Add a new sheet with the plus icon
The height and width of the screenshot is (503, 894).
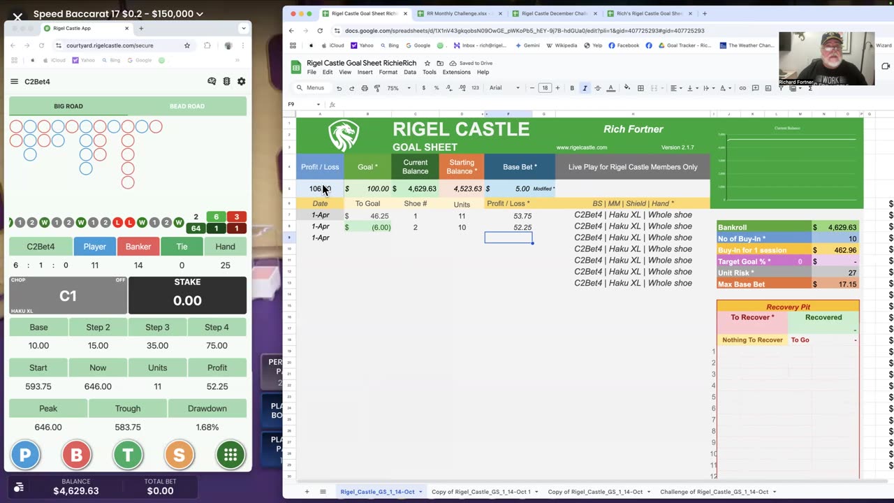point(307,492)
